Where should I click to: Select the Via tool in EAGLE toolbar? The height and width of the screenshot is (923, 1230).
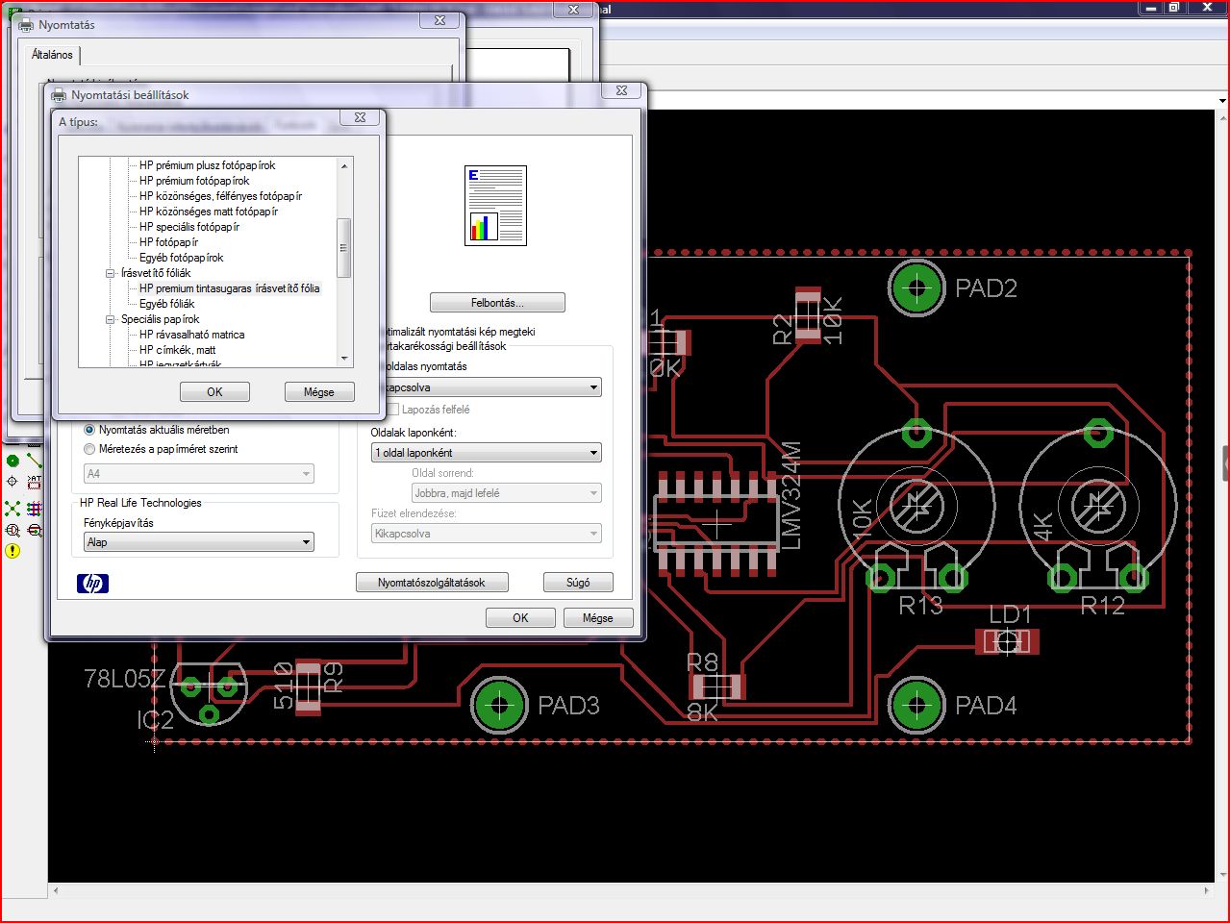pos(13,461)
